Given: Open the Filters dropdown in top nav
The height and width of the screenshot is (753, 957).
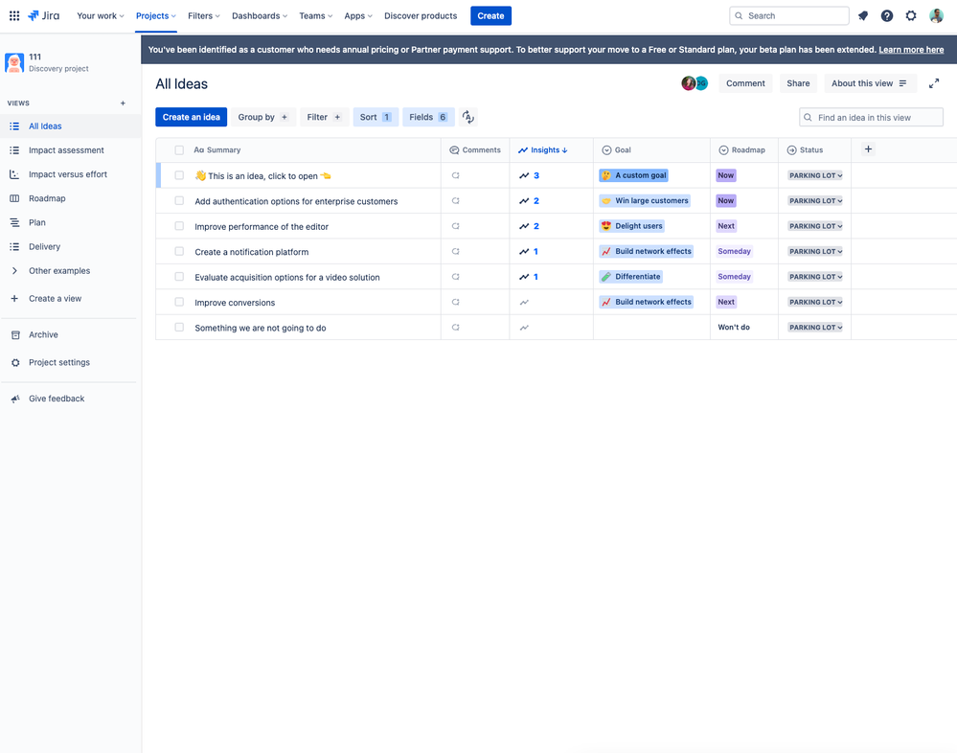Looking at the screenshot, I should pyautogui.click(x=204, y=16).
